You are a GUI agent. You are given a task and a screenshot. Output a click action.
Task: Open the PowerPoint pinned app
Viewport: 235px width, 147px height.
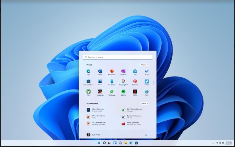(111, 71)
